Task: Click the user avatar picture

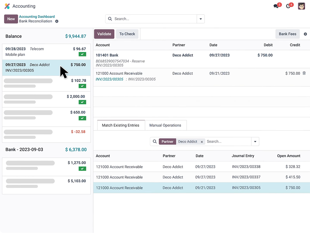Action: point(301,6)
